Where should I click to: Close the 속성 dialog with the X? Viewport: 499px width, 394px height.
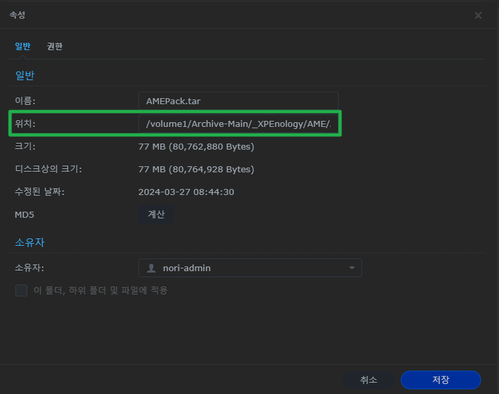click(478, 15)
